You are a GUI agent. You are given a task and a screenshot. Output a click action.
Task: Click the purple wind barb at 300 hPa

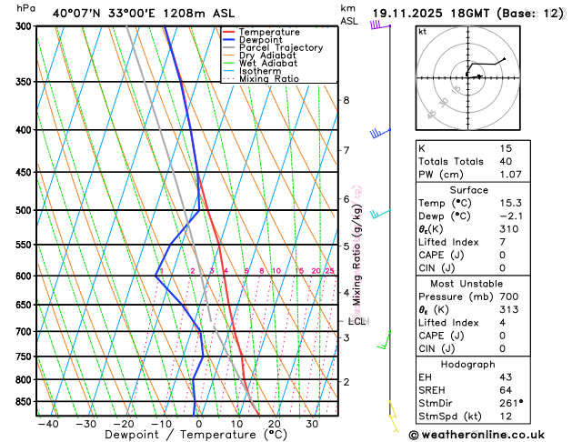(x=378, y=25)
